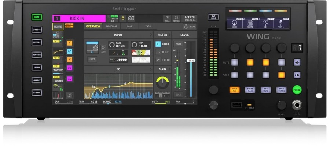The width and height of the screenshot is (330, 146).
Task: Click the lock icon beside SAFE
Action: (x=186, y=27)
